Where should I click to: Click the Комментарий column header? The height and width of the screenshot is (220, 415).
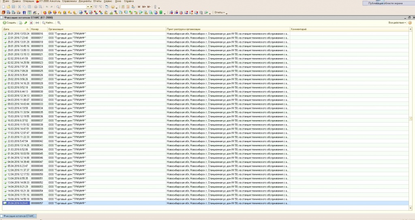[349, 29]
